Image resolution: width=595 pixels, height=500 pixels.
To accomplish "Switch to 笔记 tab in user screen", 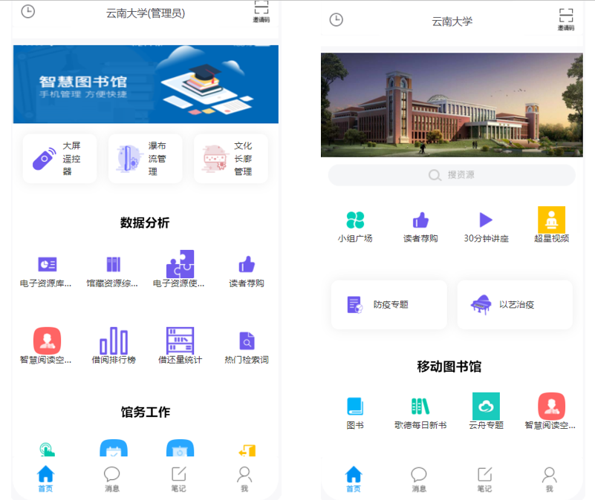I will pos(484,479).
